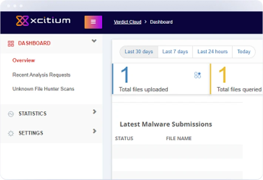Expand the Settings section arrow
Image resolution: width=263 pixels, height=180 pixels.
pos(94,131)
